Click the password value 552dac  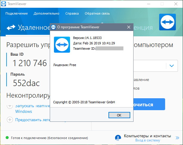[26, 83]
